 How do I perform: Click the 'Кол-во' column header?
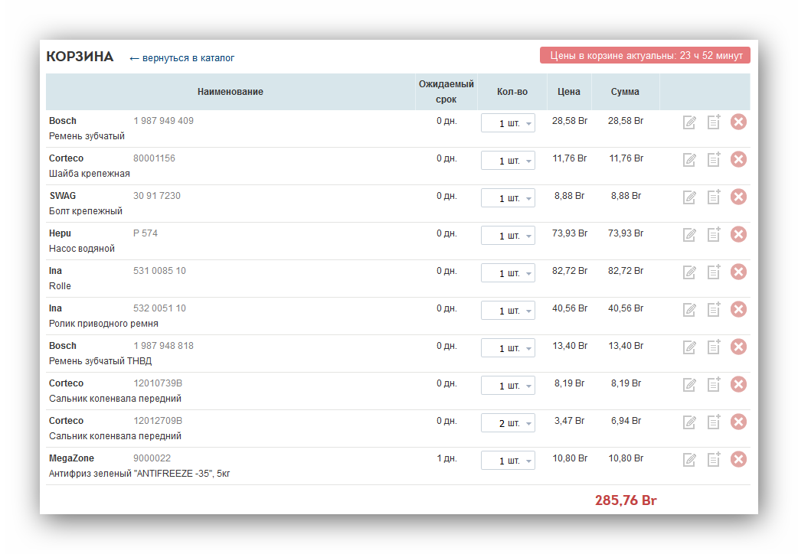512,92
